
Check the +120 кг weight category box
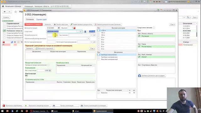(x=98, y=30)
